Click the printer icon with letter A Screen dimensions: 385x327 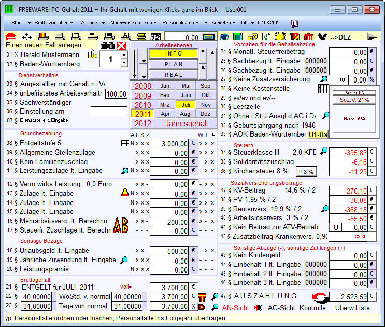click(126, 37)
